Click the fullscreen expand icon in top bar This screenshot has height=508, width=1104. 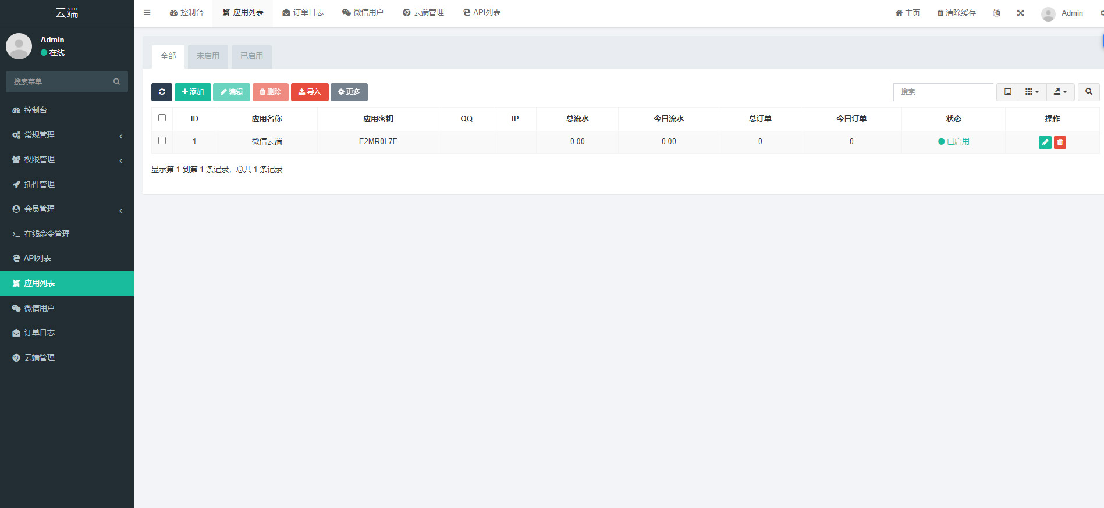pyautogui.click(x=1020, y=13)
